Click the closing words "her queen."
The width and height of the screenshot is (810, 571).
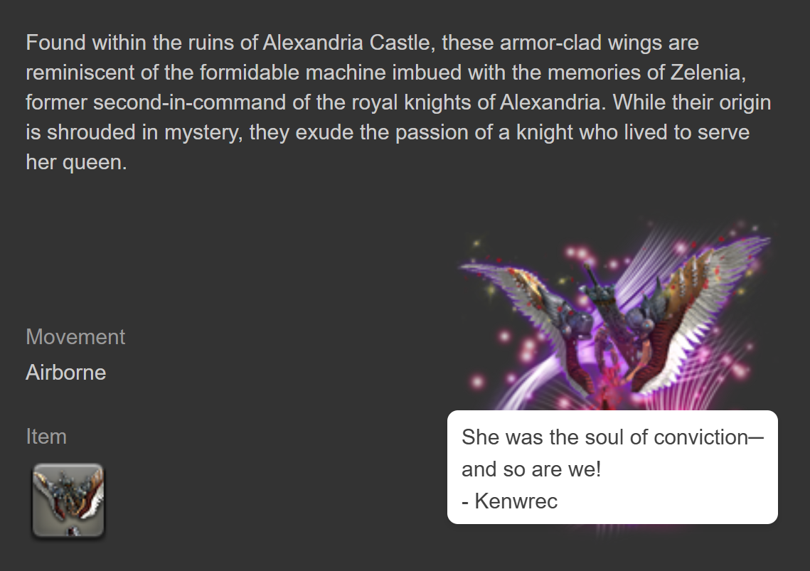coord(76,162)
